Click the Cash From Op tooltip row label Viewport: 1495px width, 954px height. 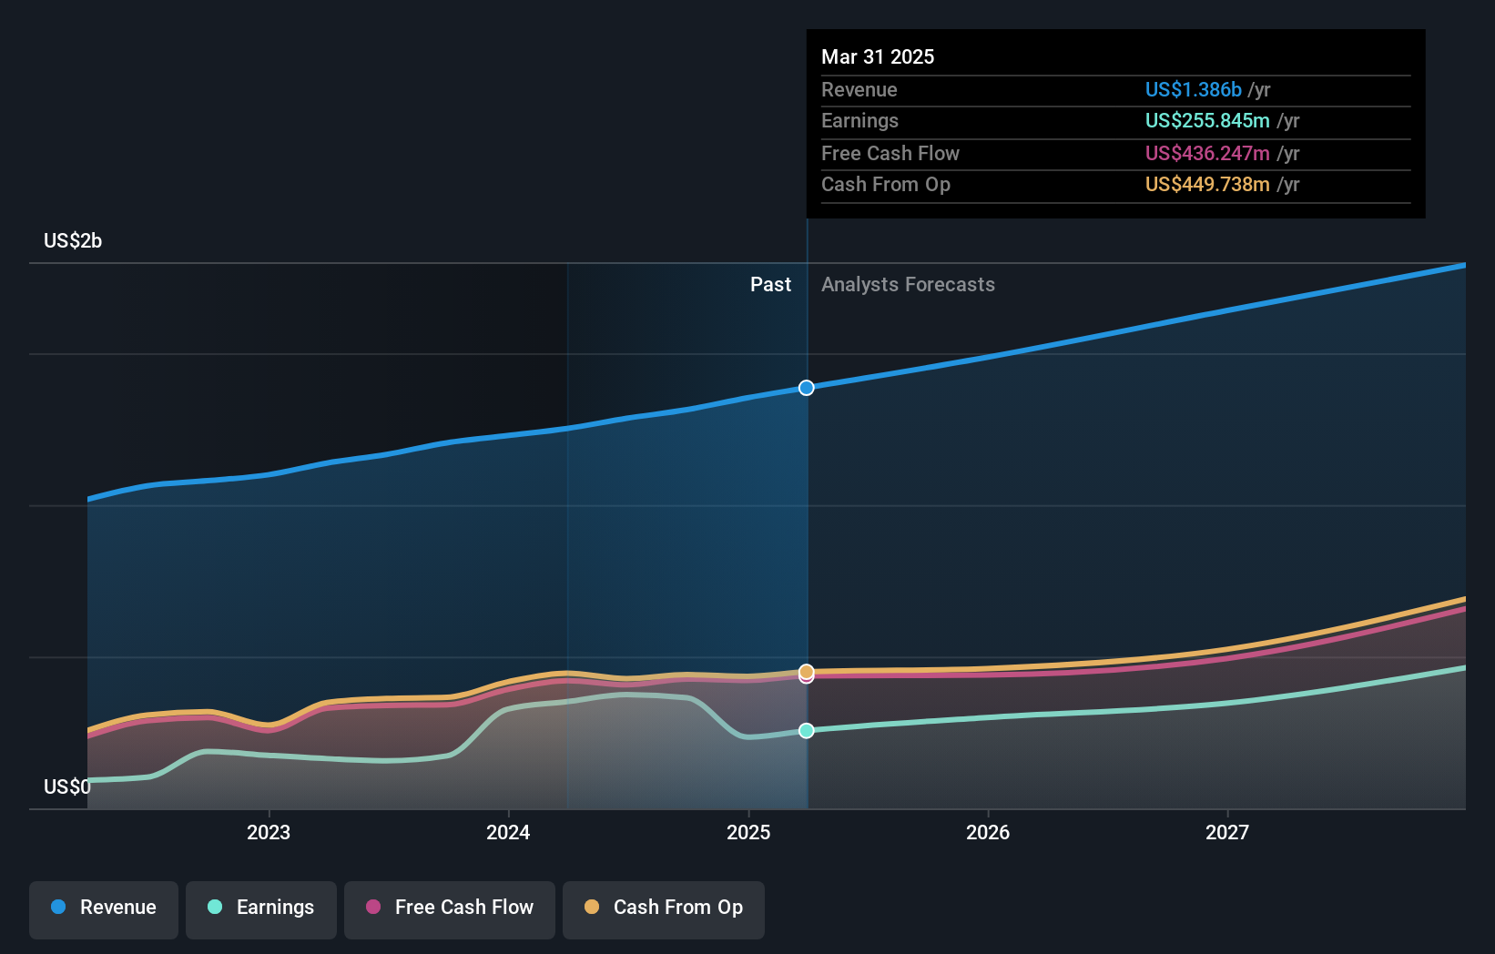[886, 184]
